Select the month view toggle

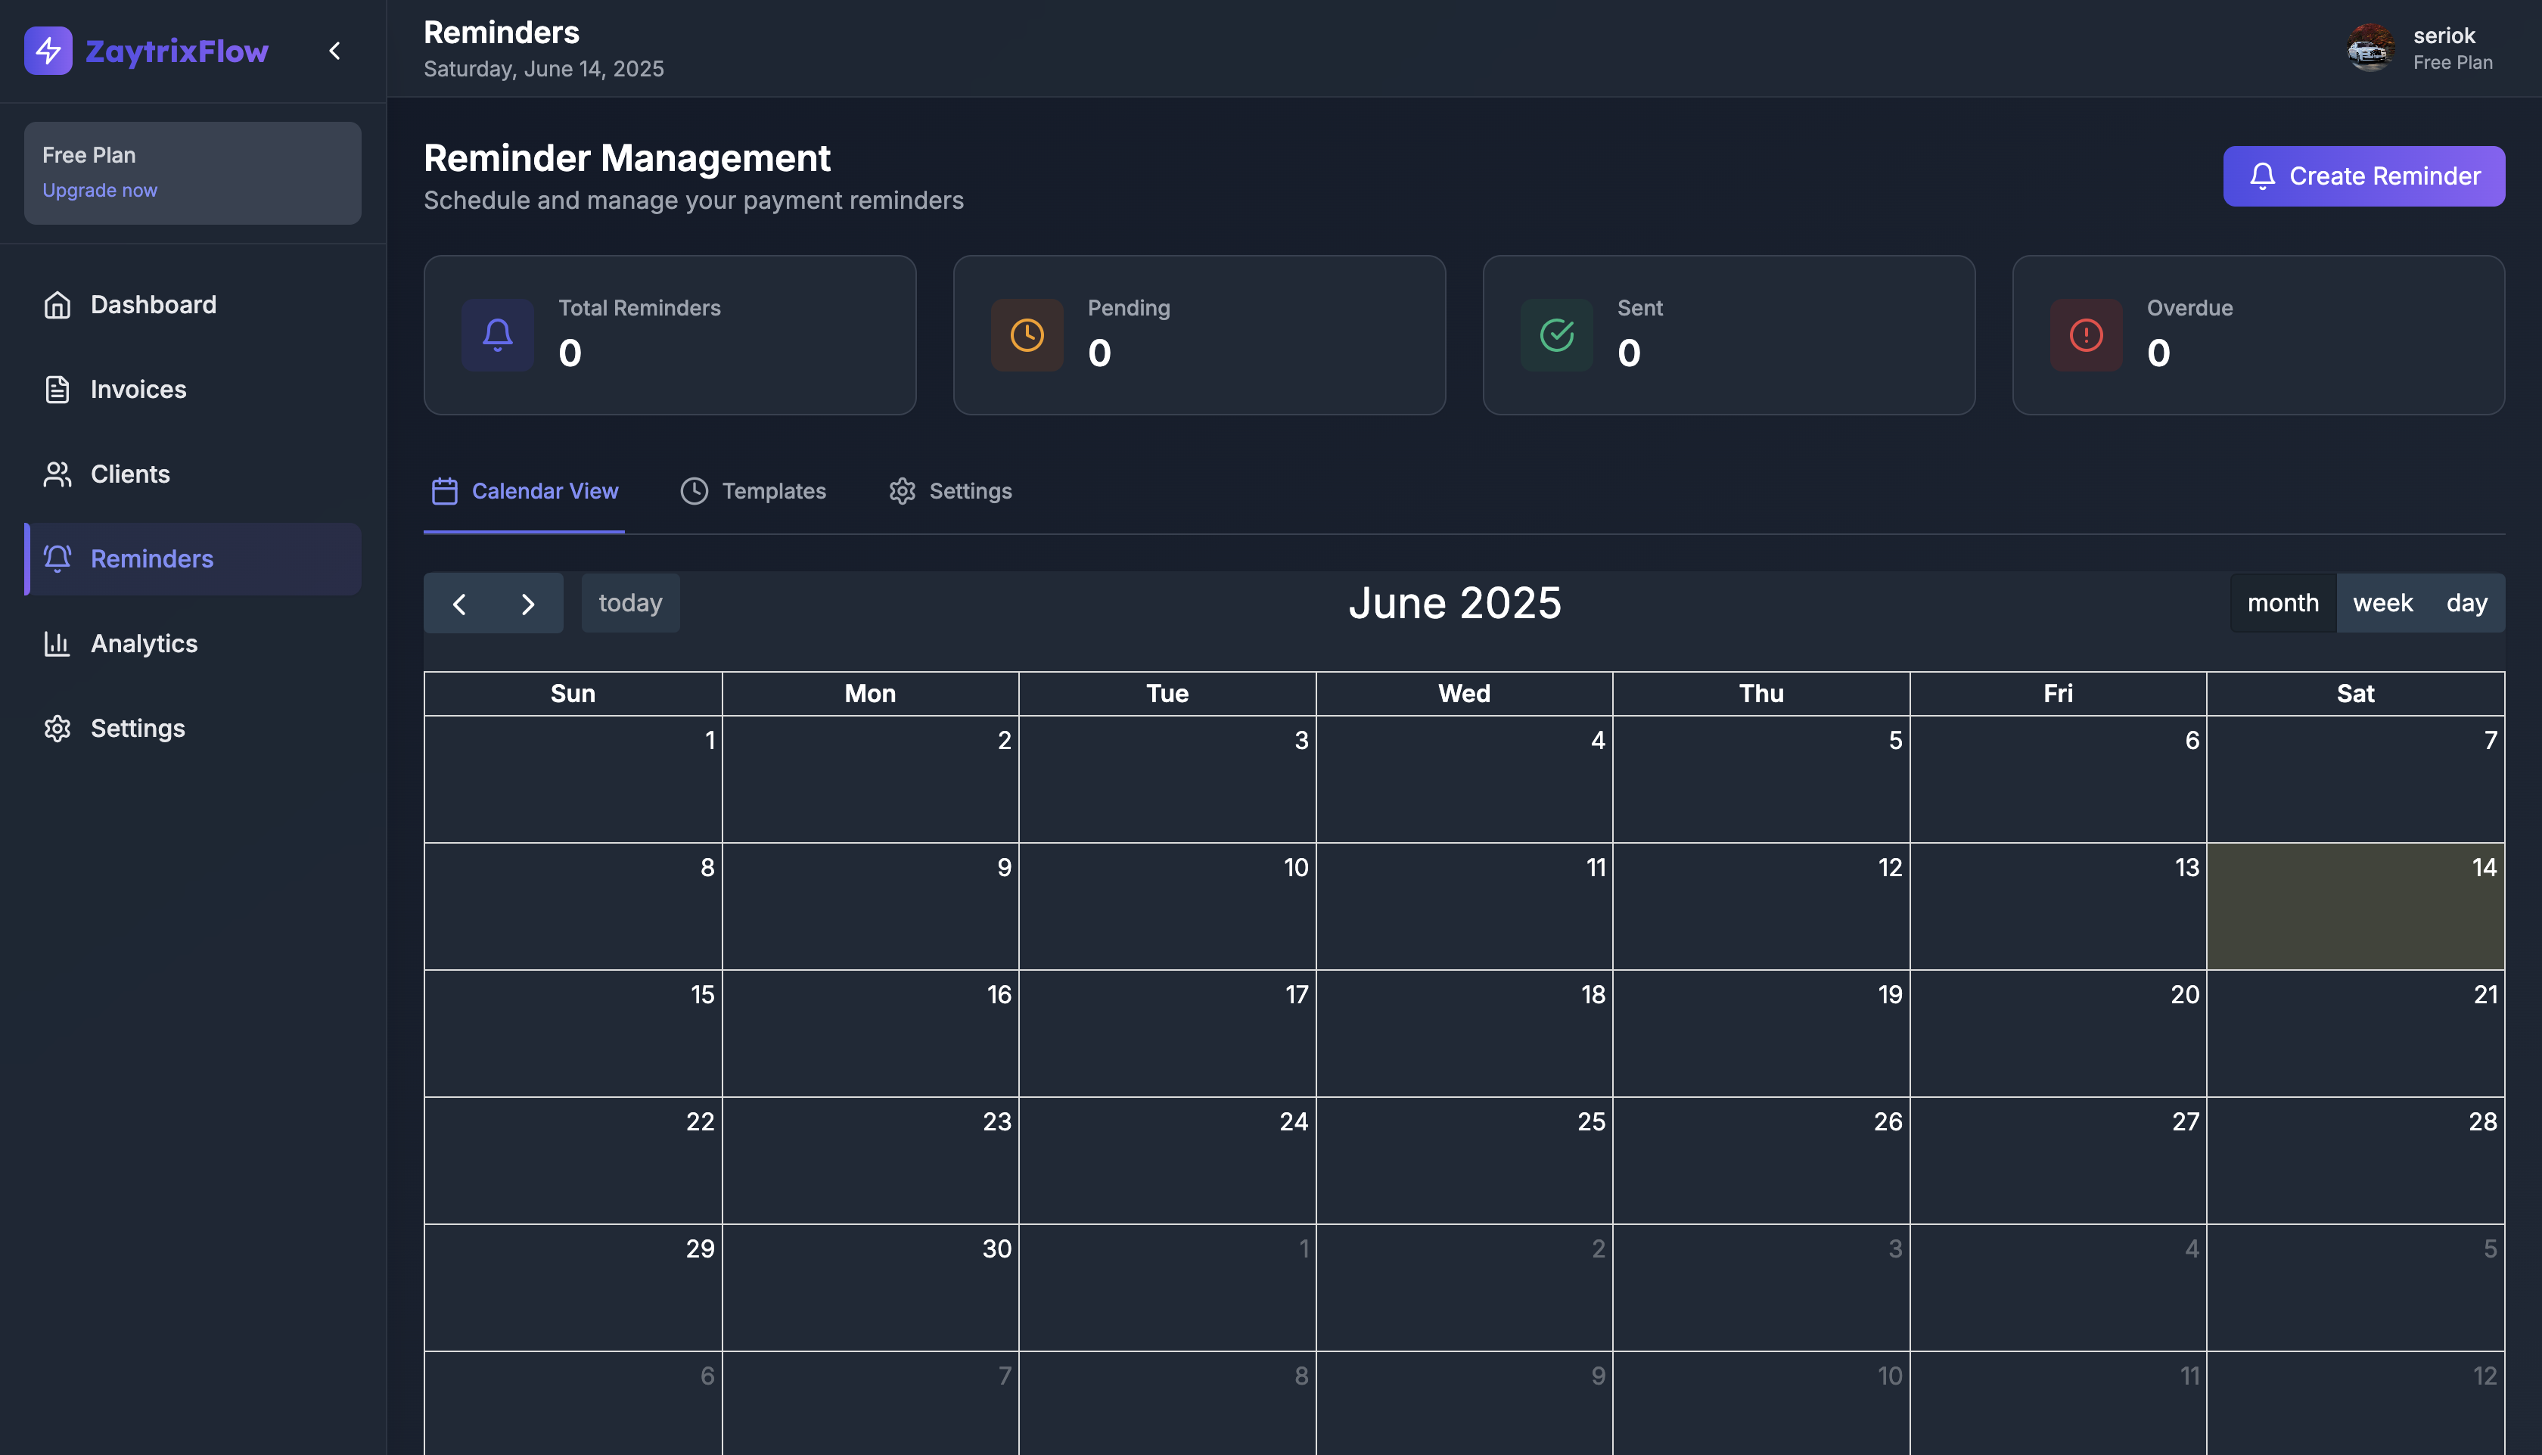(2283, 602)
